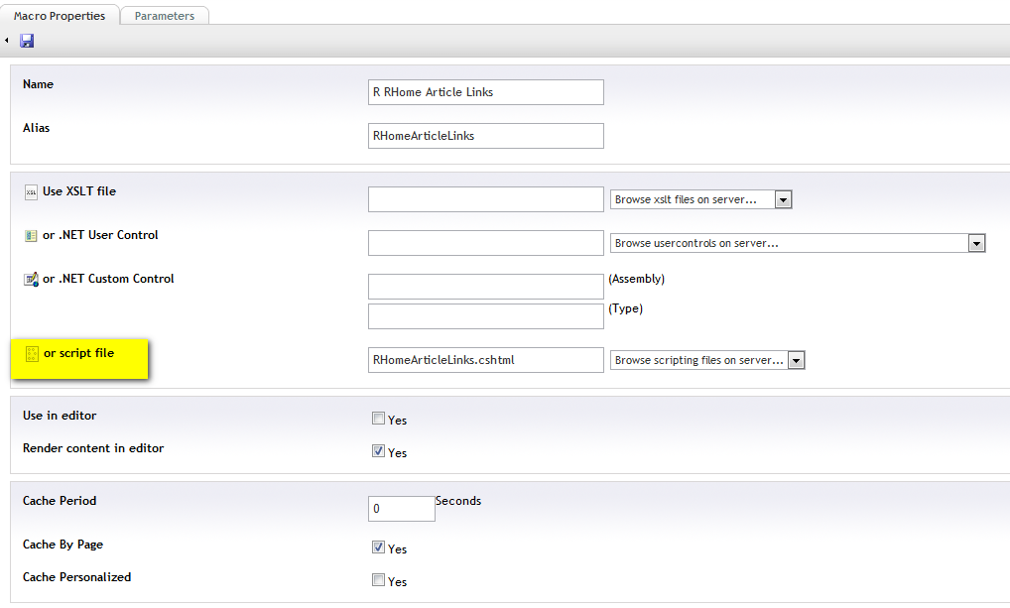Viewport: 1010px width, 608px height.
Task: Click the Use XSLT file text field
Action: pyautogui.click(x=486, y=199)
